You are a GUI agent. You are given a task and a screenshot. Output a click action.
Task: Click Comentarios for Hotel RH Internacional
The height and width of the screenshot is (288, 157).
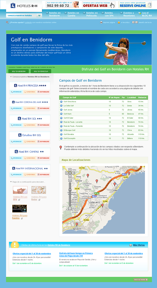coord(30,174)
